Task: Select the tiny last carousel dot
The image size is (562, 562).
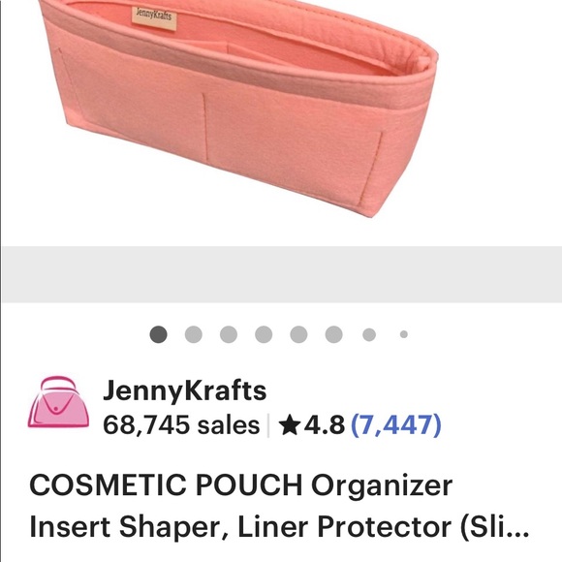Action: (404, 334)
